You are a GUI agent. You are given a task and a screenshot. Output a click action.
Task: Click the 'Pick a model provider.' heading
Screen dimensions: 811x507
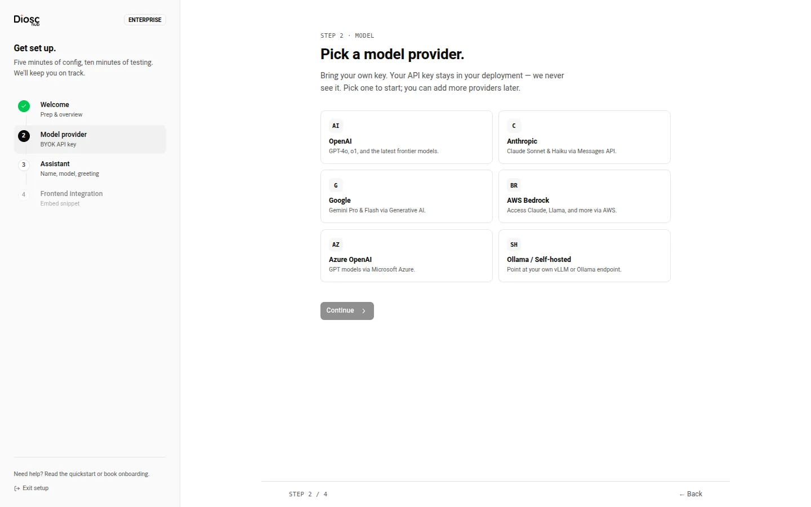pyautogui.click(x=392, y=54)
